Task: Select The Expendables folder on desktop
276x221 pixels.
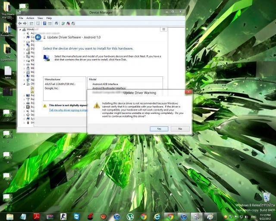Action: tap(8, 53)
